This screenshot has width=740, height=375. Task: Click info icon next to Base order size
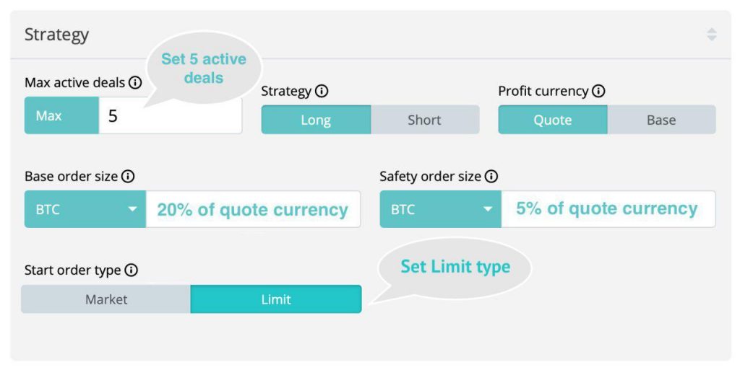point(128,177)
